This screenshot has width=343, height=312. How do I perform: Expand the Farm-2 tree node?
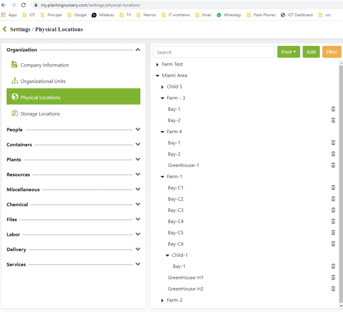click(x=162, y=300)
